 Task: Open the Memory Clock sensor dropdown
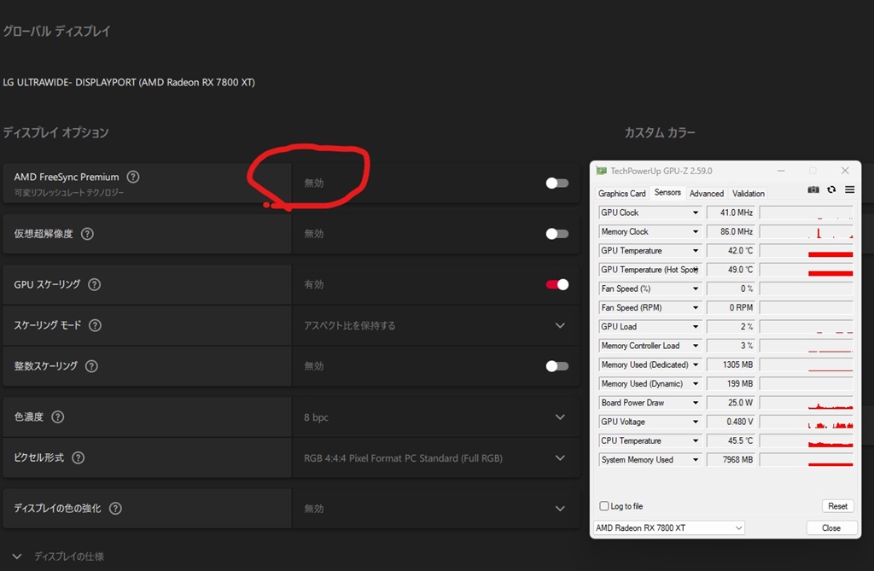click(x=695, y=231)
